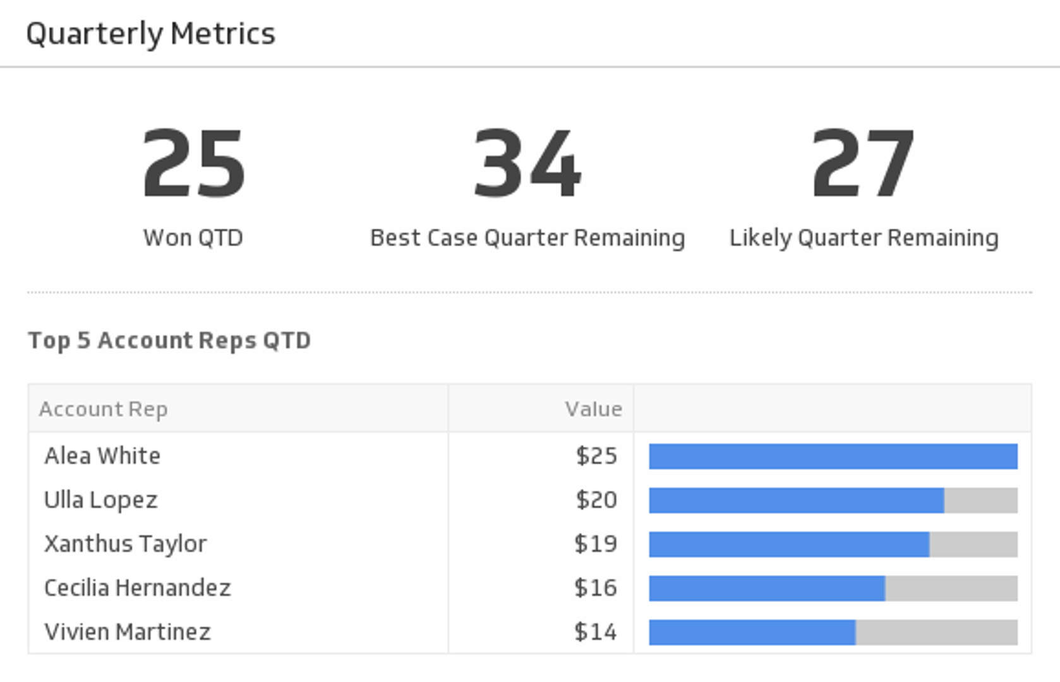Image resolution: width=1060 pixels, height=682 pixels.
Task: Click the Best Case Quarter Remaining label
Action: coord(527,238)
